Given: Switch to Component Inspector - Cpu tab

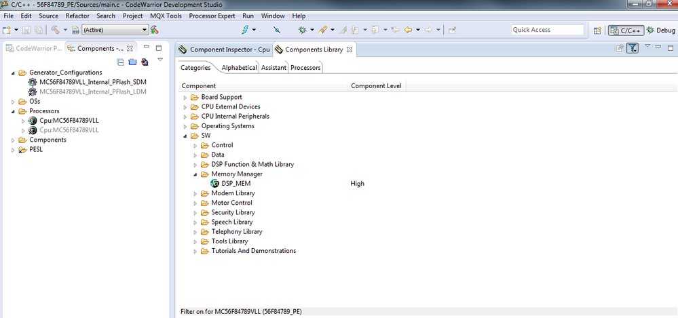Looking at the screenshot, I should tap(224, 49).
